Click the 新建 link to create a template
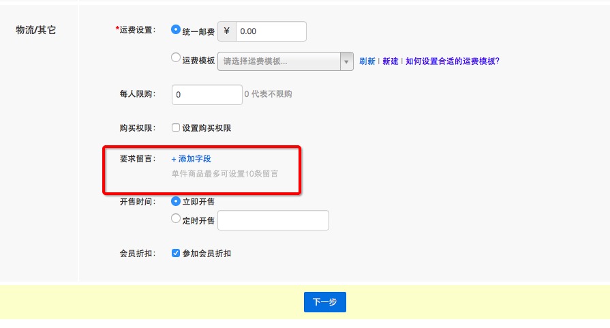The image size is (610, 328). point(391,61)
